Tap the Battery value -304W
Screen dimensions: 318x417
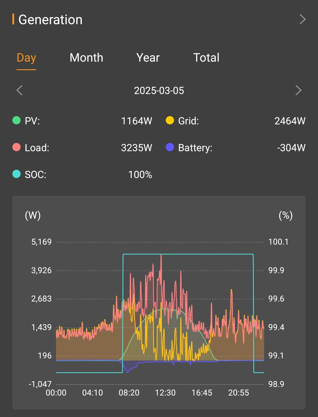(x=291, y=148)
